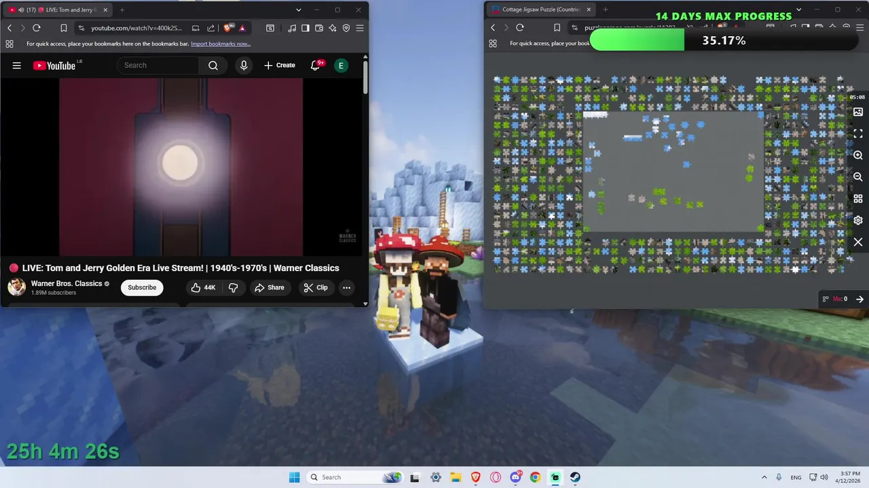Open Brave VPN shield icon

(x=346, y=28)
